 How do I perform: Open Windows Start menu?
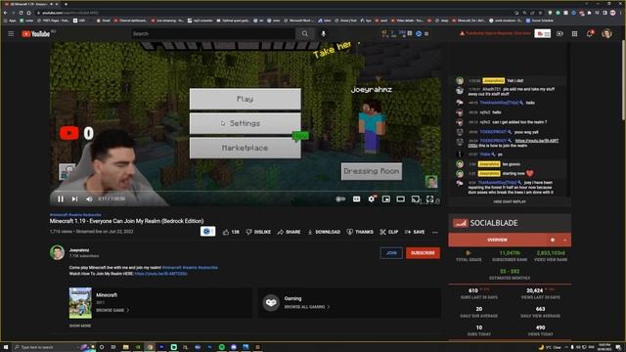(6, 347)
